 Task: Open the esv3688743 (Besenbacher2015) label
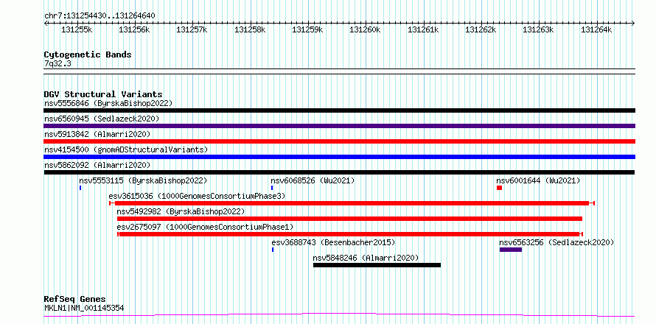[x=333, y=242]
